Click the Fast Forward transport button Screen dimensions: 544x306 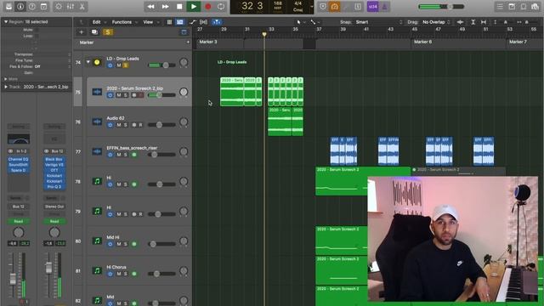pos(165,7)
